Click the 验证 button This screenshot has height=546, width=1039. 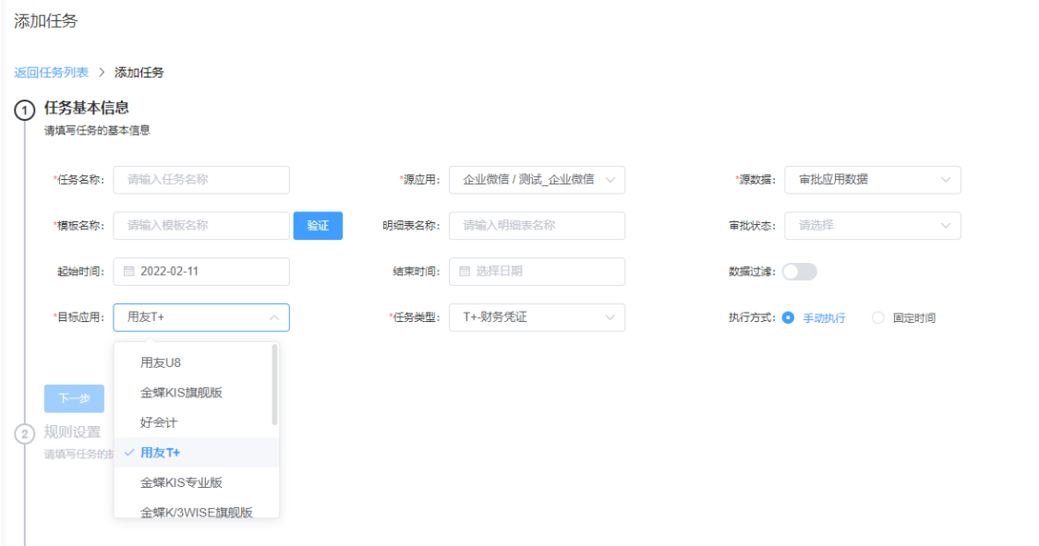click(x=318, y=226)
